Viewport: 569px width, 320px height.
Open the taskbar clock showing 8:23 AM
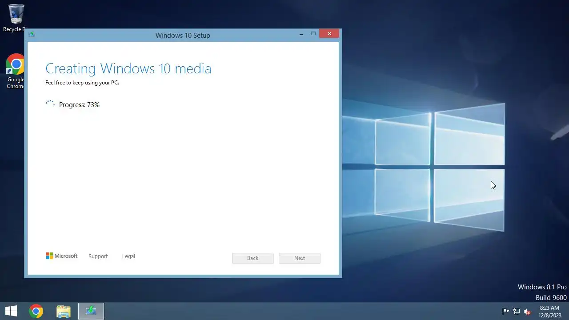click(550, 311)
